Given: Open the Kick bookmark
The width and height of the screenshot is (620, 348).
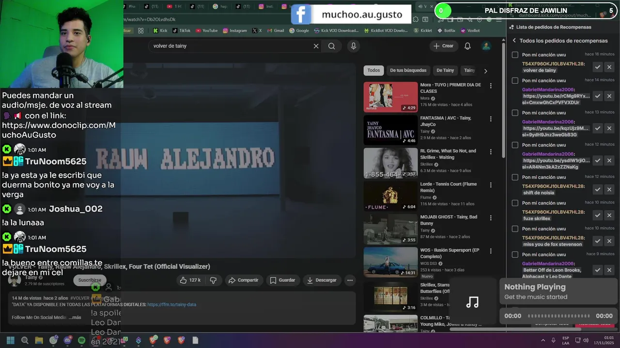Looking at the screenshot, I should pos(160,30).
